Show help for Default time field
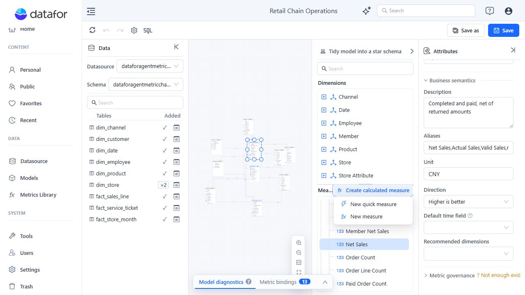Viewport: 525px width, 295px height. click(x=470, y=216)
